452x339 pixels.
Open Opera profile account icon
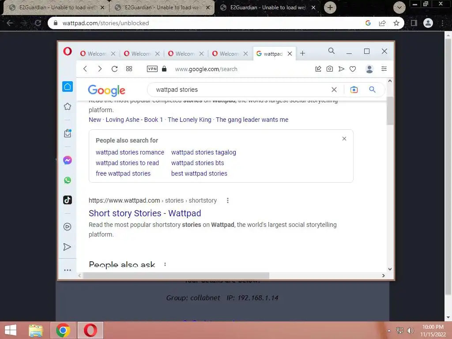pyautogui.click(x=369, y=69)
